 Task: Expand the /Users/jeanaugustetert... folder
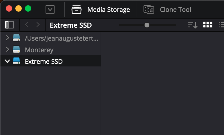click(7, 38)
